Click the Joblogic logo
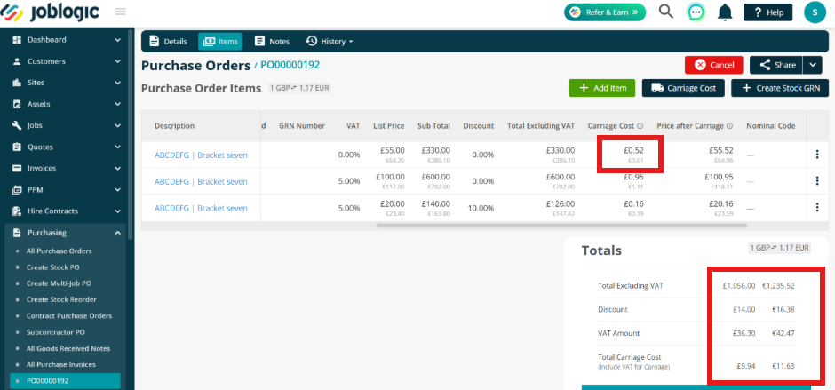The image size is (835, 390). [52, 12]
